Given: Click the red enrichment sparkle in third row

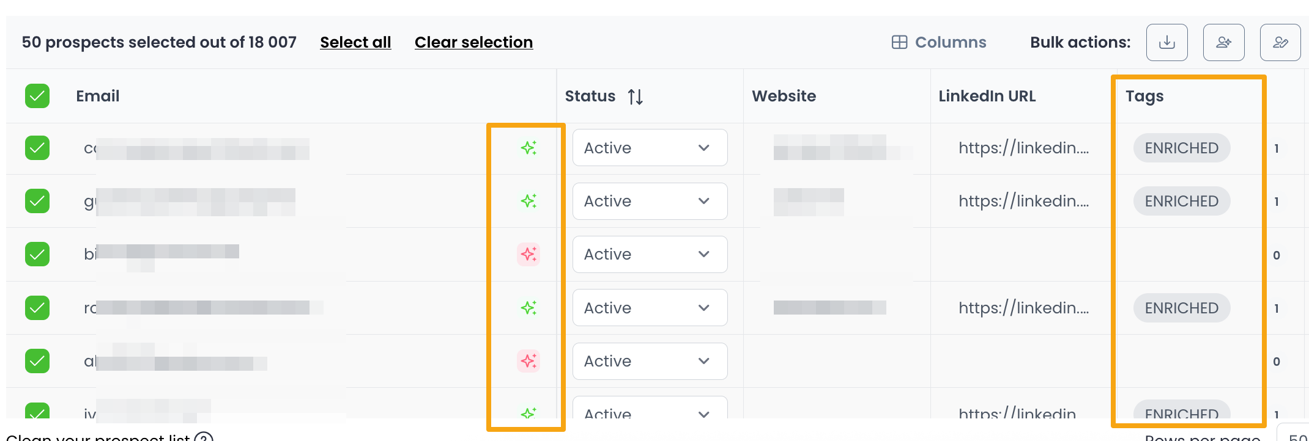Looking at the screenshot, I should [528, 254].
